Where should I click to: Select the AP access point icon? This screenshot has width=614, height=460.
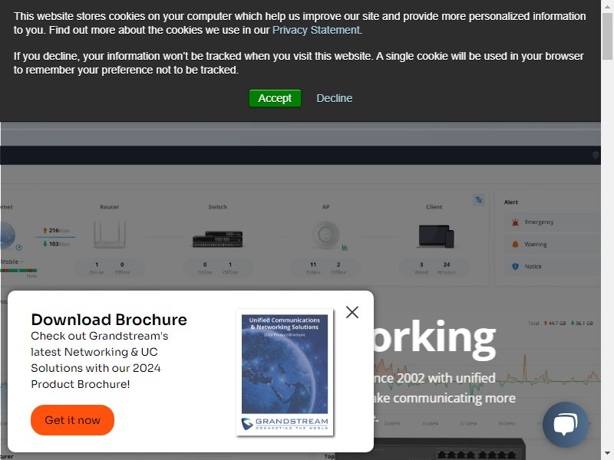tap(325, 235)
